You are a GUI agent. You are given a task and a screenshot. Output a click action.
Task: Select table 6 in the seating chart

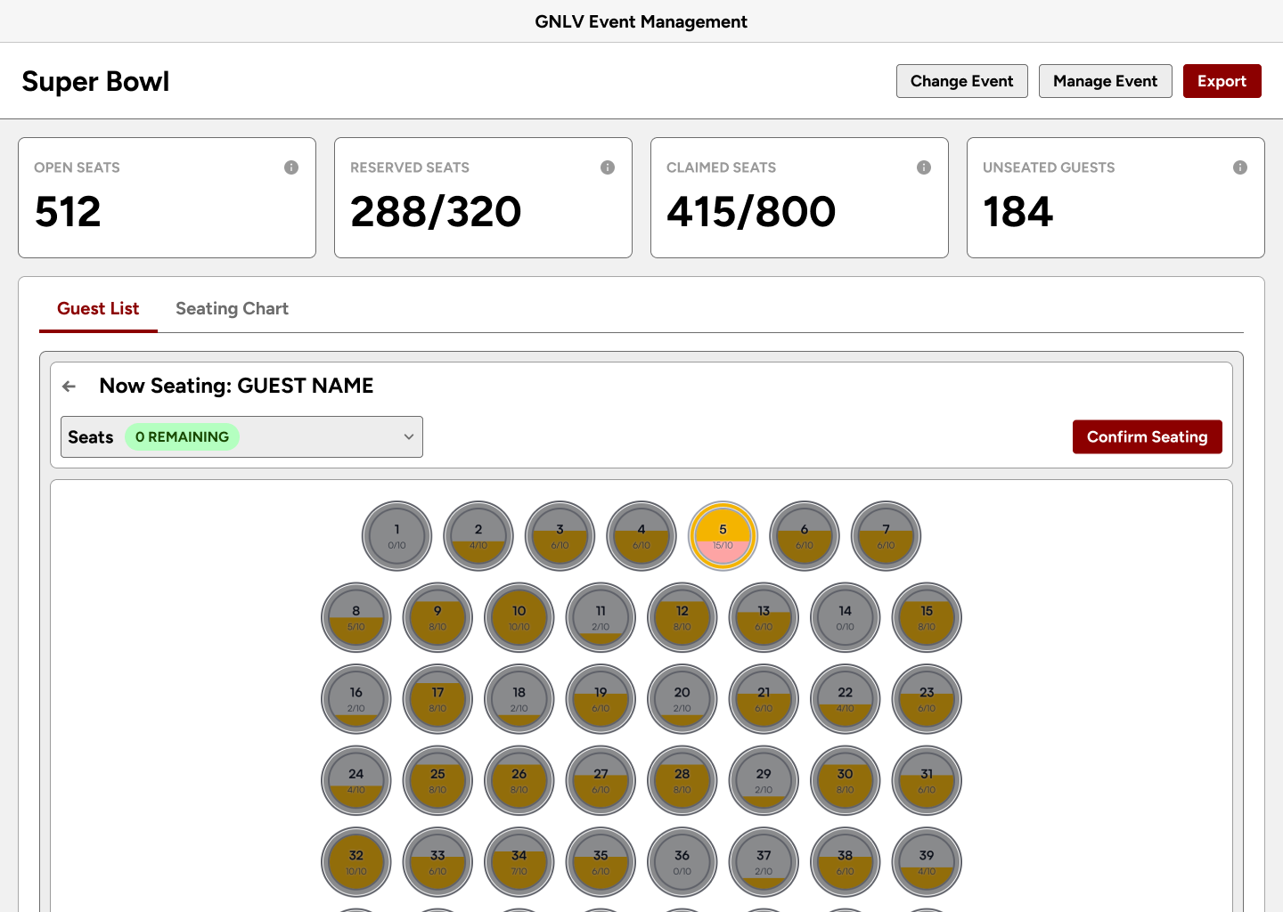(x=805, y=536)
